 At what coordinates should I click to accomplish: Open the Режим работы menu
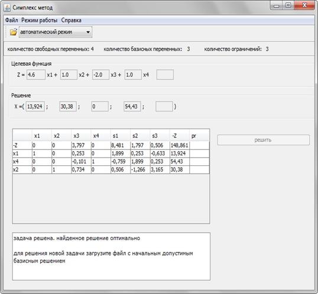(x=40, y=20)
